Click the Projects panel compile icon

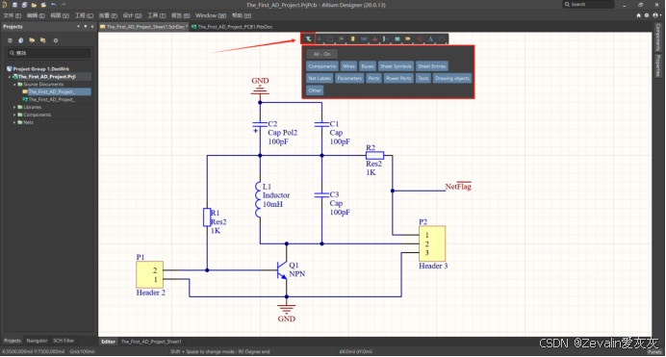(21, 40)
